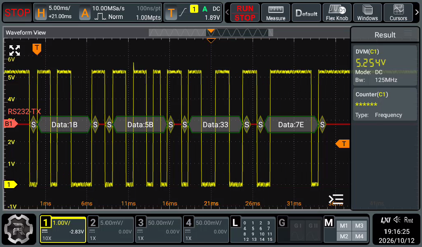The height and width of the screenshot is (247, 422).
Task: Open the Counter(C1) result box
Action: click(x=385, y=104)
